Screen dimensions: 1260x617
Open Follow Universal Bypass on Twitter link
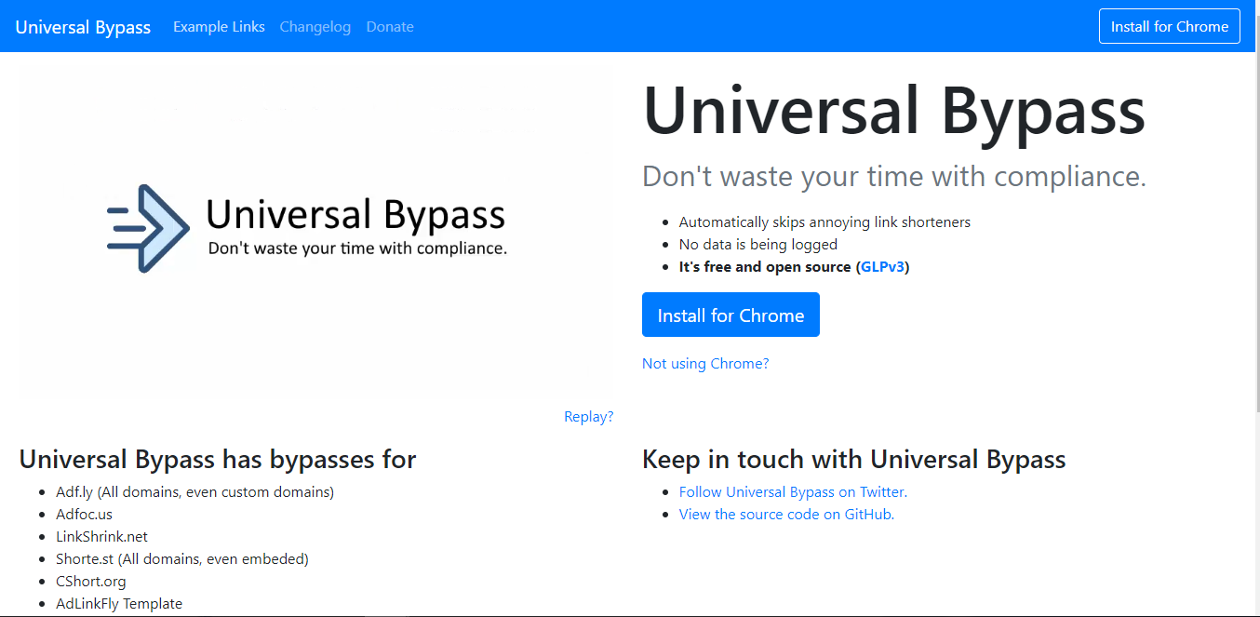point(793,492)
